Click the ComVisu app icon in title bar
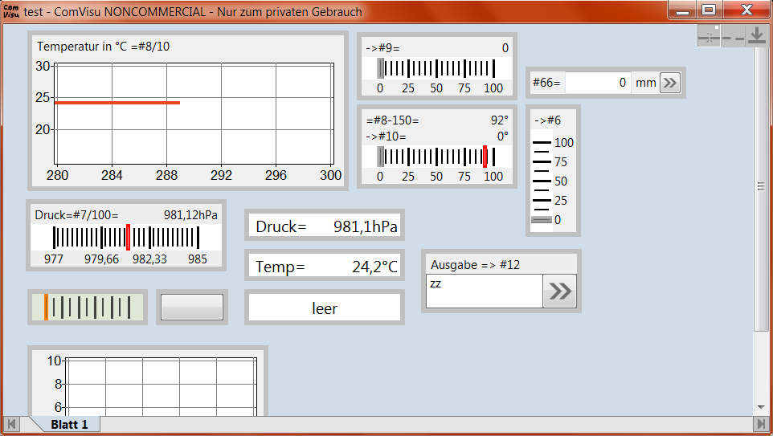The width and height of the screenshot is (773, 436). [x=10, y=11]
